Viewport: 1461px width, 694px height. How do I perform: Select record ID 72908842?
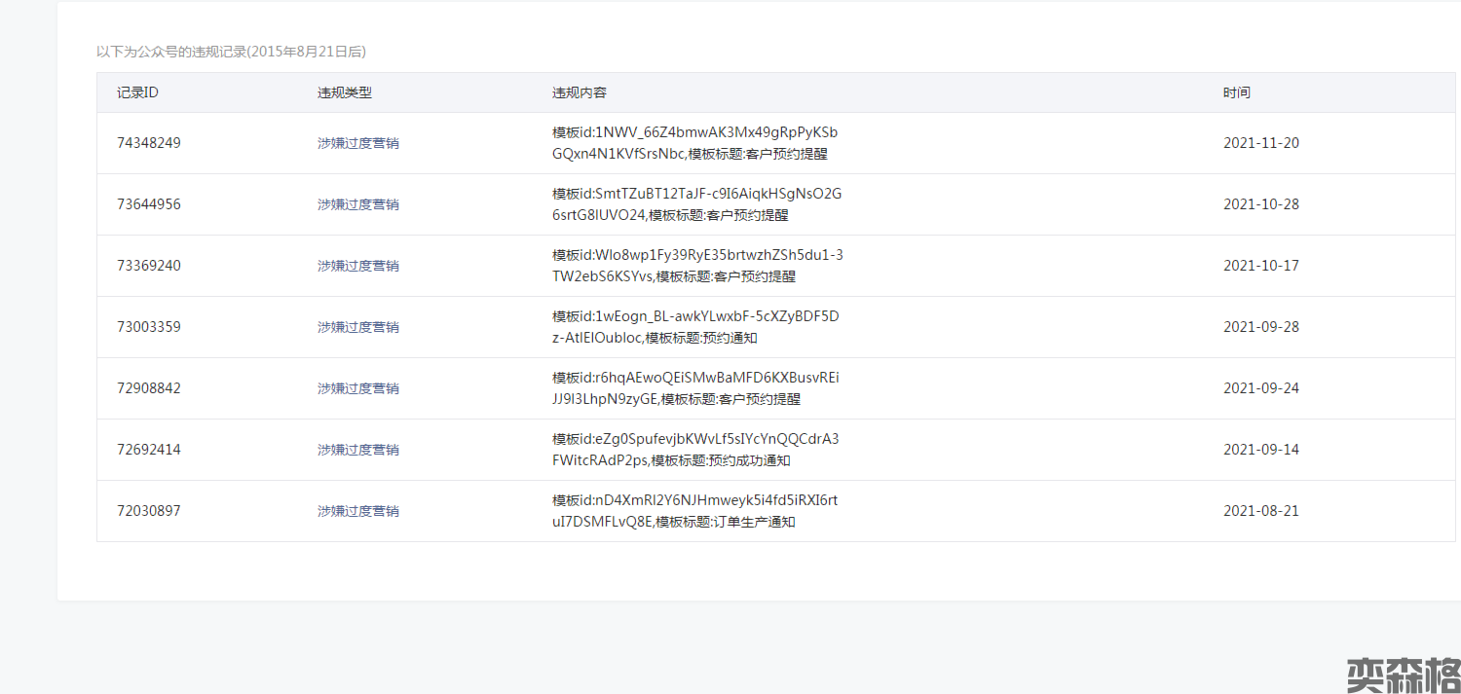(149, 388)
